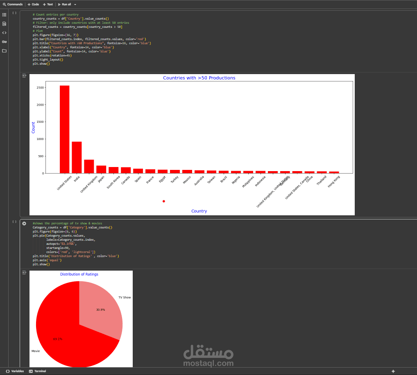The image size is (417, 375).
Task: Click the India bar in chart
Action: [77, 157]
